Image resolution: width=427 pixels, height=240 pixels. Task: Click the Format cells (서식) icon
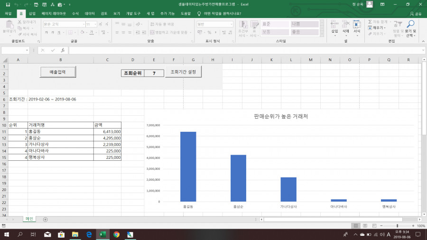(357, 25)
